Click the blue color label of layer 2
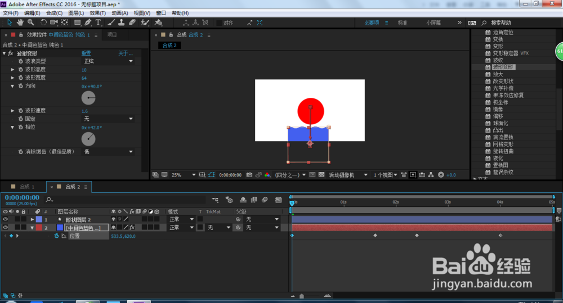The height and width of the screenshot is (303, 563). tap(60, 227)
